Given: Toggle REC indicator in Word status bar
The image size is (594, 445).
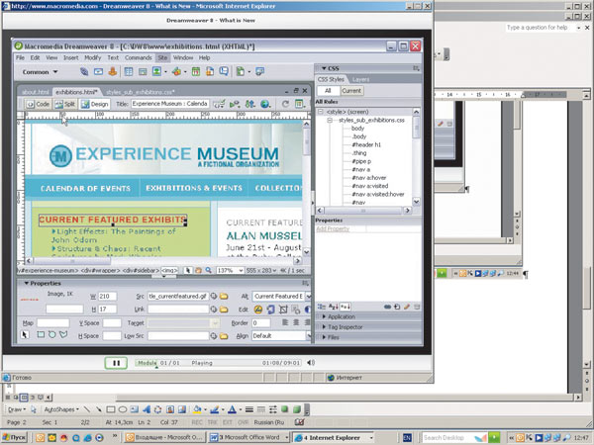Looking at the screenshot, I should coord(197,422).
